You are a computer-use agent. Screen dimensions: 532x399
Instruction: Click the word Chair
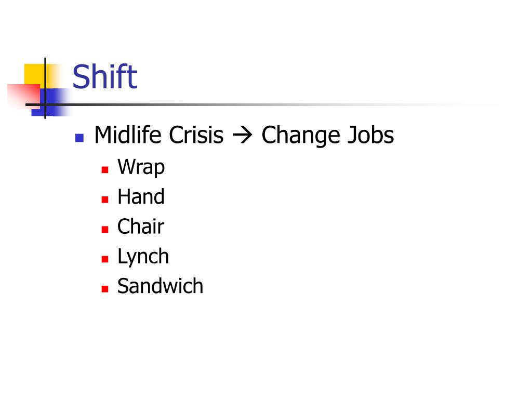click(x=140, y=227)
